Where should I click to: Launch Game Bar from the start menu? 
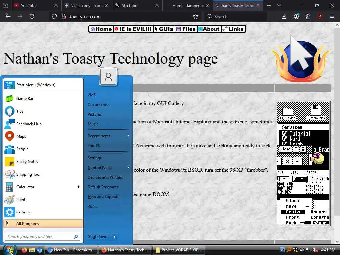[43, 99]
